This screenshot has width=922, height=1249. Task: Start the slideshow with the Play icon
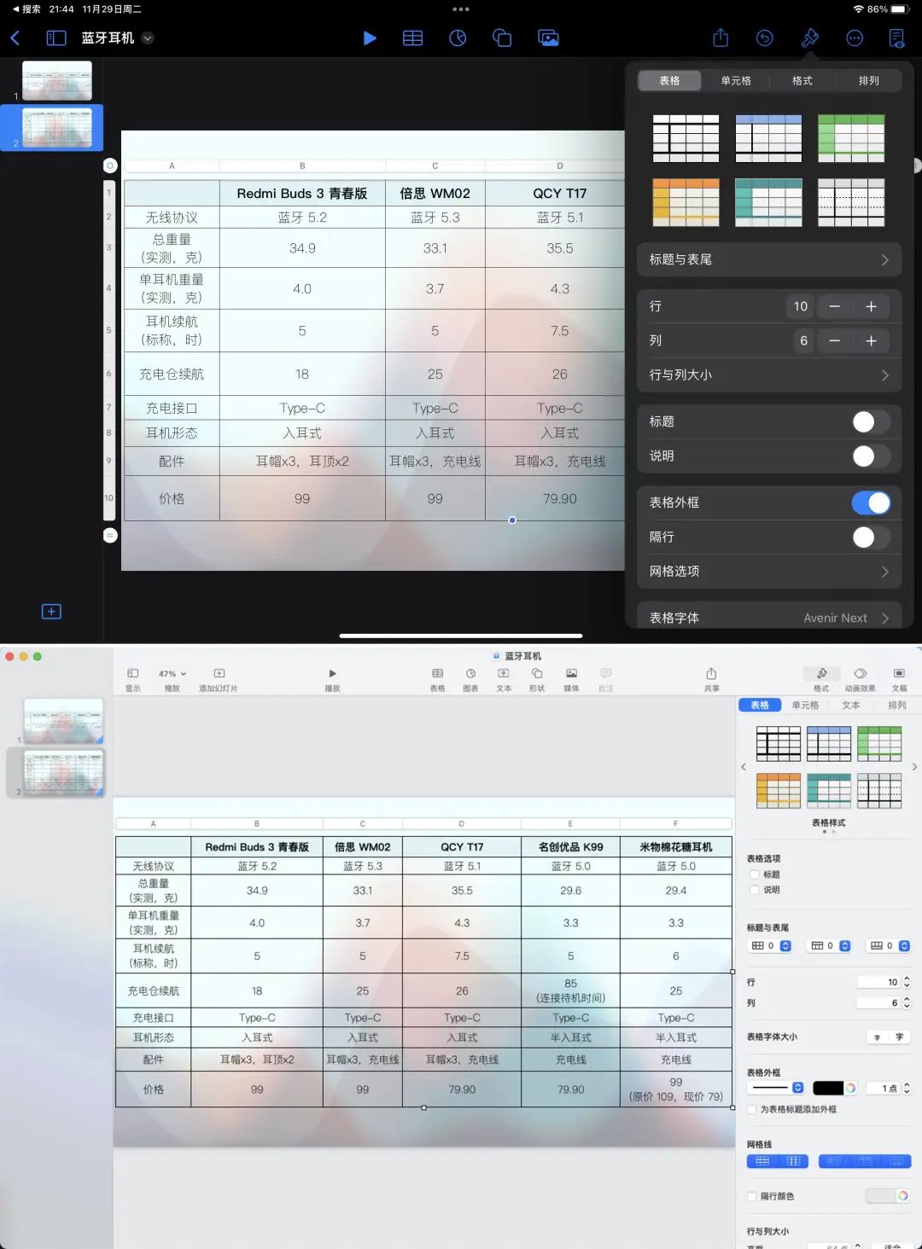370,38
